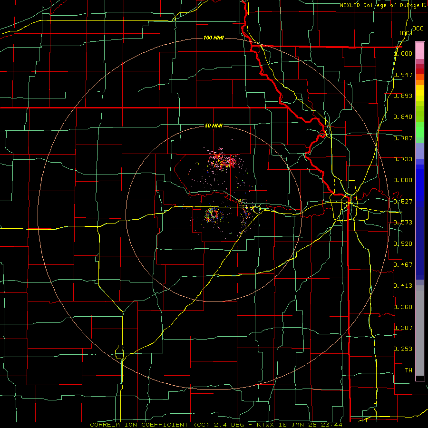
Task: Select the 100 NMI range ring label
Action: click(x=214, y=38)
